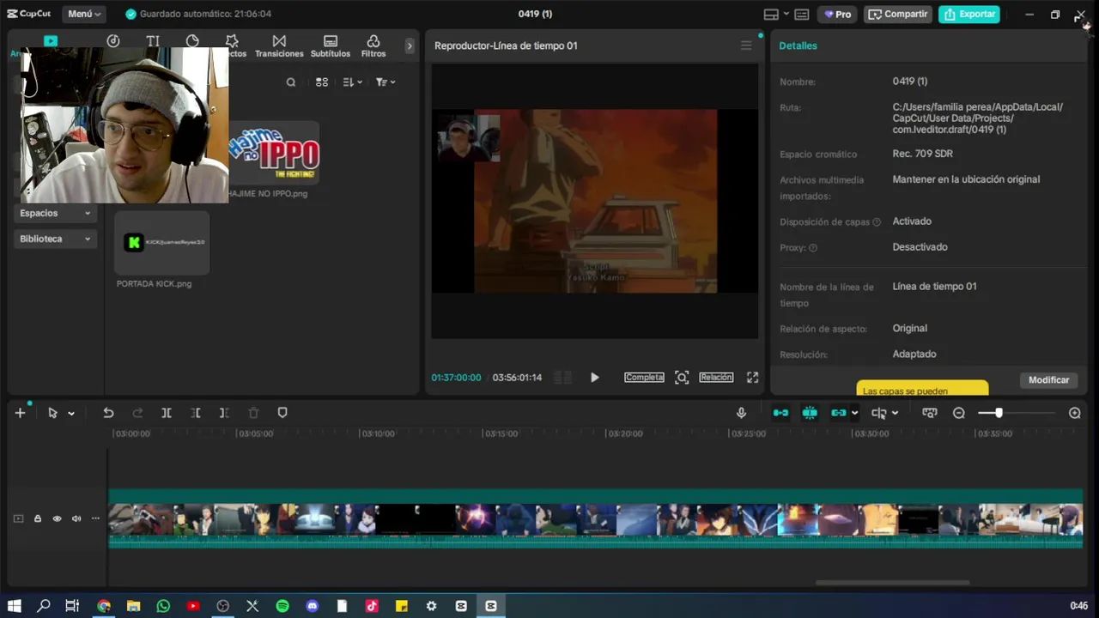Mute the main video track

click(76, 518)
